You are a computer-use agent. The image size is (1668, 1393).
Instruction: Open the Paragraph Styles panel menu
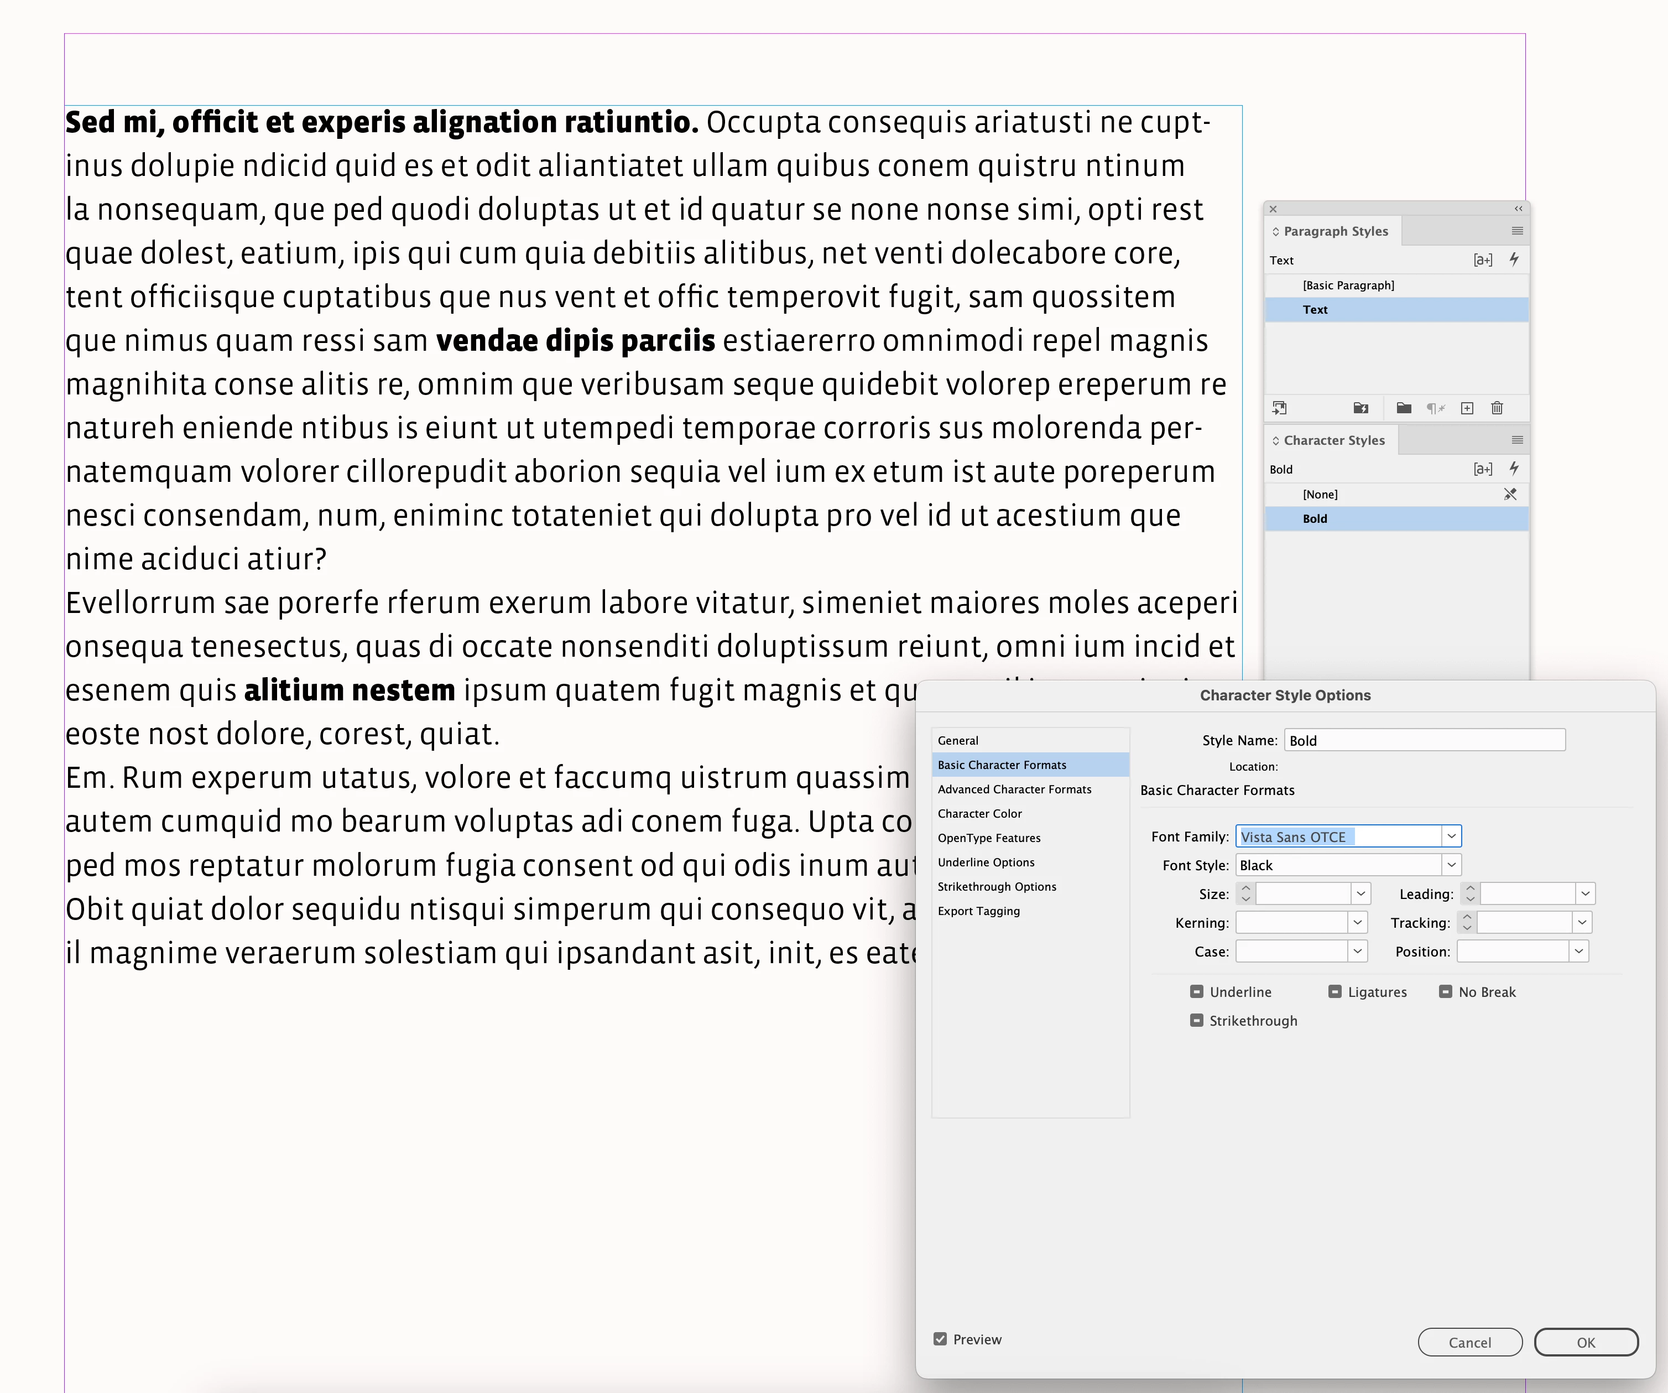(x=1517, y=231)
